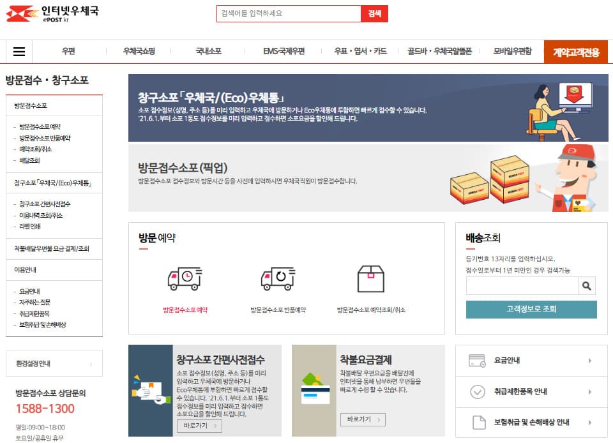
Task: Click the 고객정보로 조회 button
Action: pos(531,310)
